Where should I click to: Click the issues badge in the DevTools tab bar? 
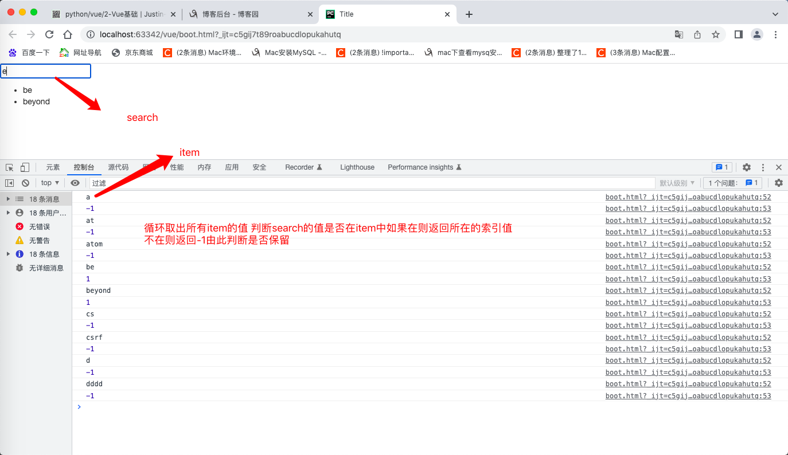[721, 167]
